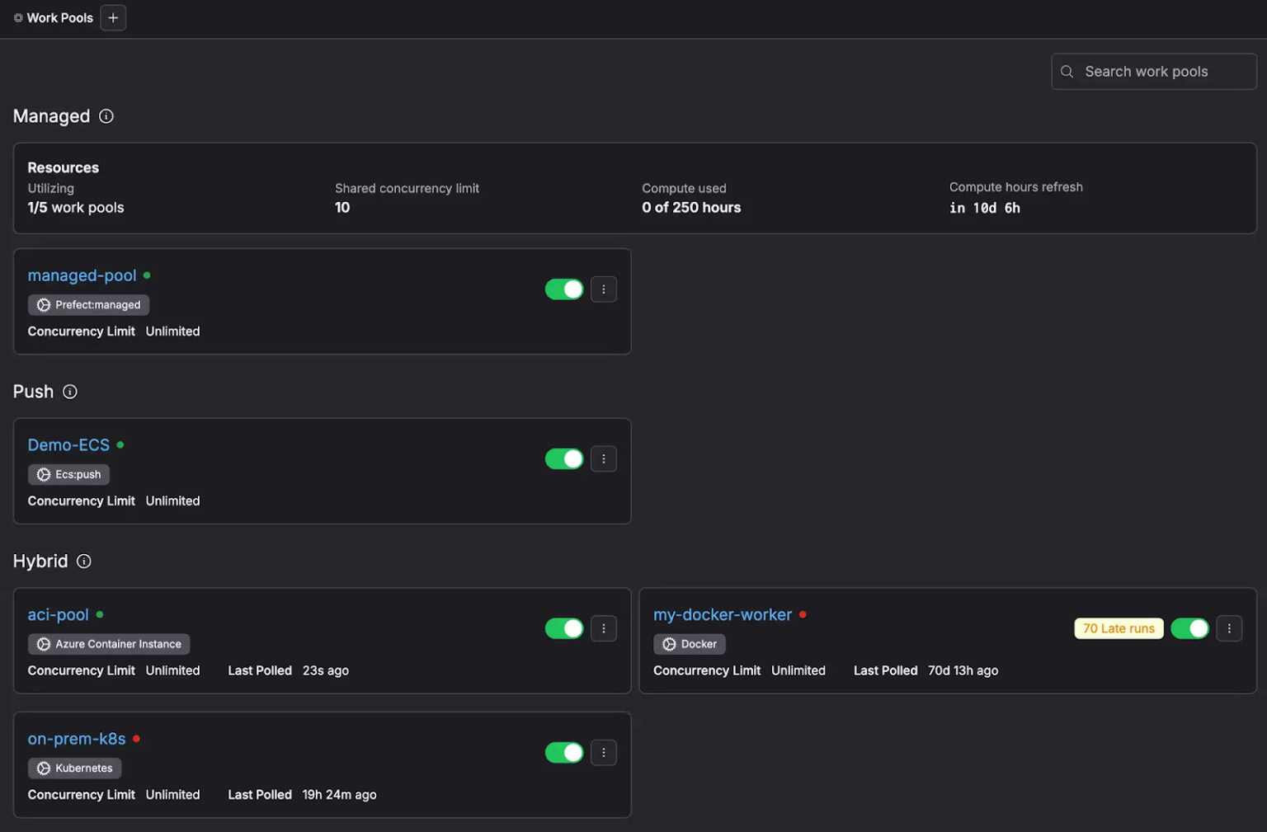The image size is (1267, 832).
Task: Click the Prefect:managed infrastructure icon
Action: 44,304
